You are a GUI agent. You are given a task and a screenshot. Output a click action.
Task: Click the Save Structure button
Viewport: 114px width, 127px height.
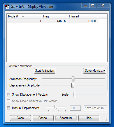[95, 108]
